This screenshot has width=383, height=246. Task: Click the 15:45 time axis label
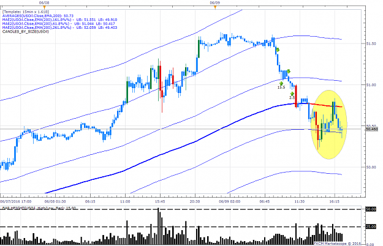(160, 201)
